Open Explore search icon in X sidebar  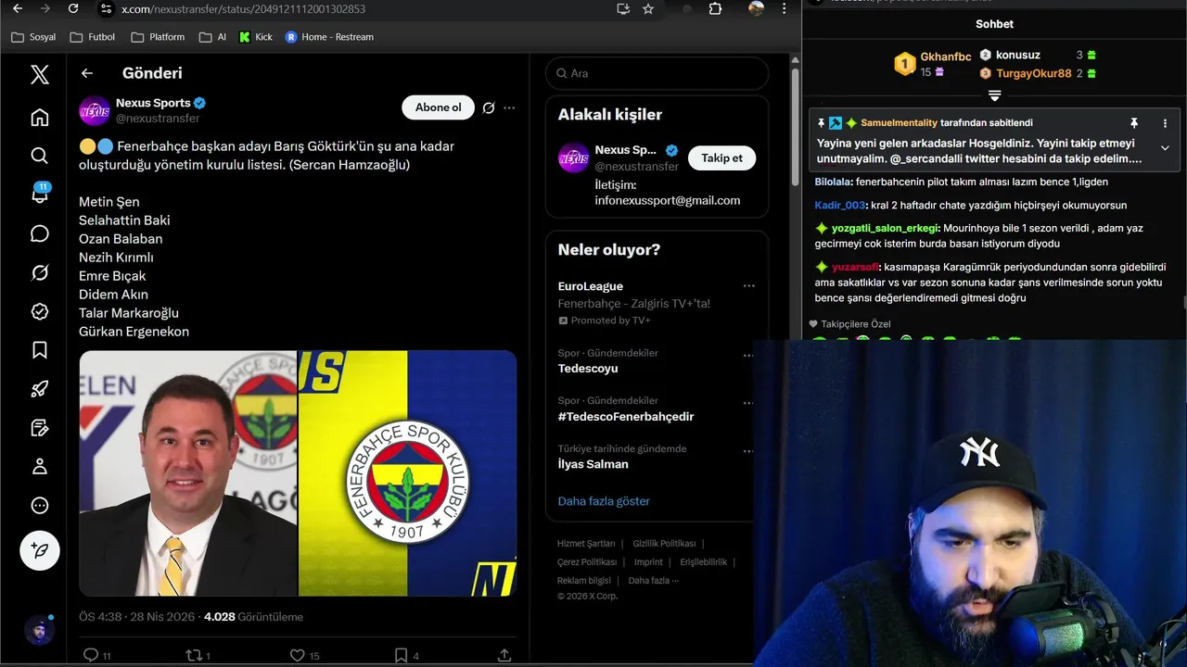click(x=40, y=156)
